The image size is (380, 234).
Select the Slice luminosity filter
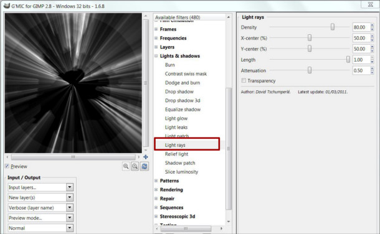(x=181, y=172)
